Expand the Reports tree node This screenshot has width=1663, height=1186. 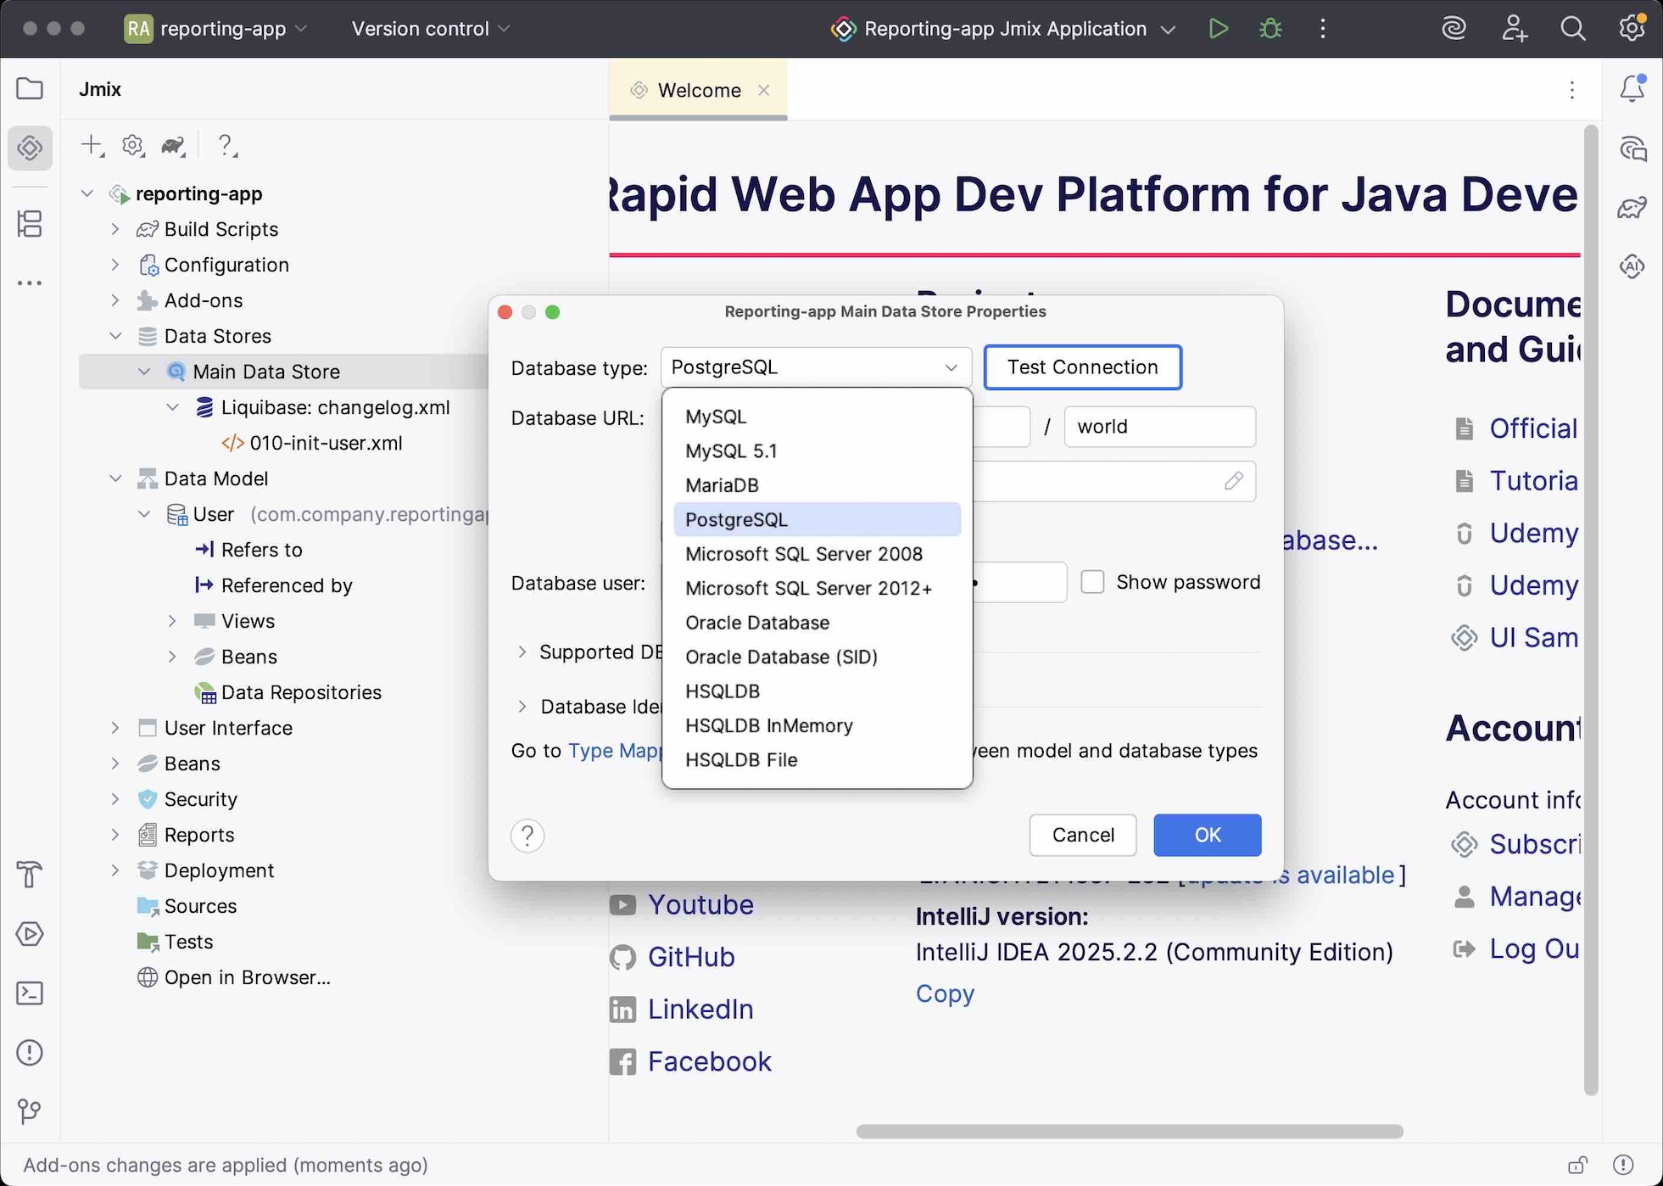[115, 835]
